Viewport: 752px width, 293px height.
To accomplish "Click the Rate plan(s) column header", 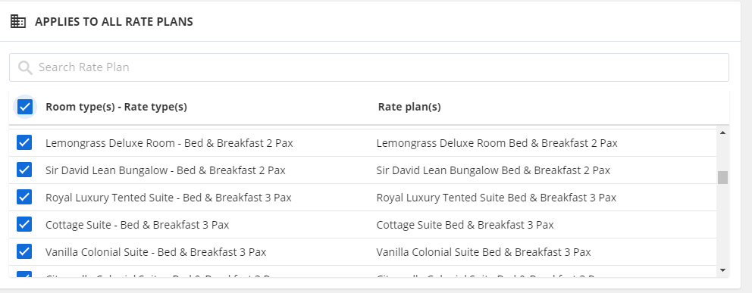I will point(409,107).
